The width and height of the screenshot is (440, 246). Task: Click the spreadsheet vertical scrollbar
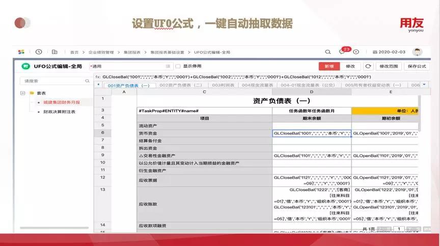pyautogui.click(x=420, y=113)
